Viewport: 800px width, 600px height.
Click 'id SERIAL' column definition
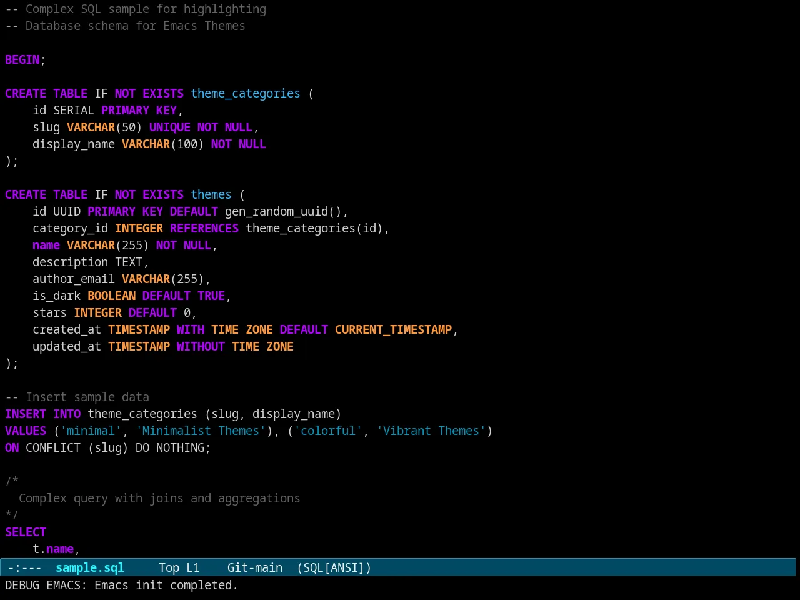[x=63, y=110]
